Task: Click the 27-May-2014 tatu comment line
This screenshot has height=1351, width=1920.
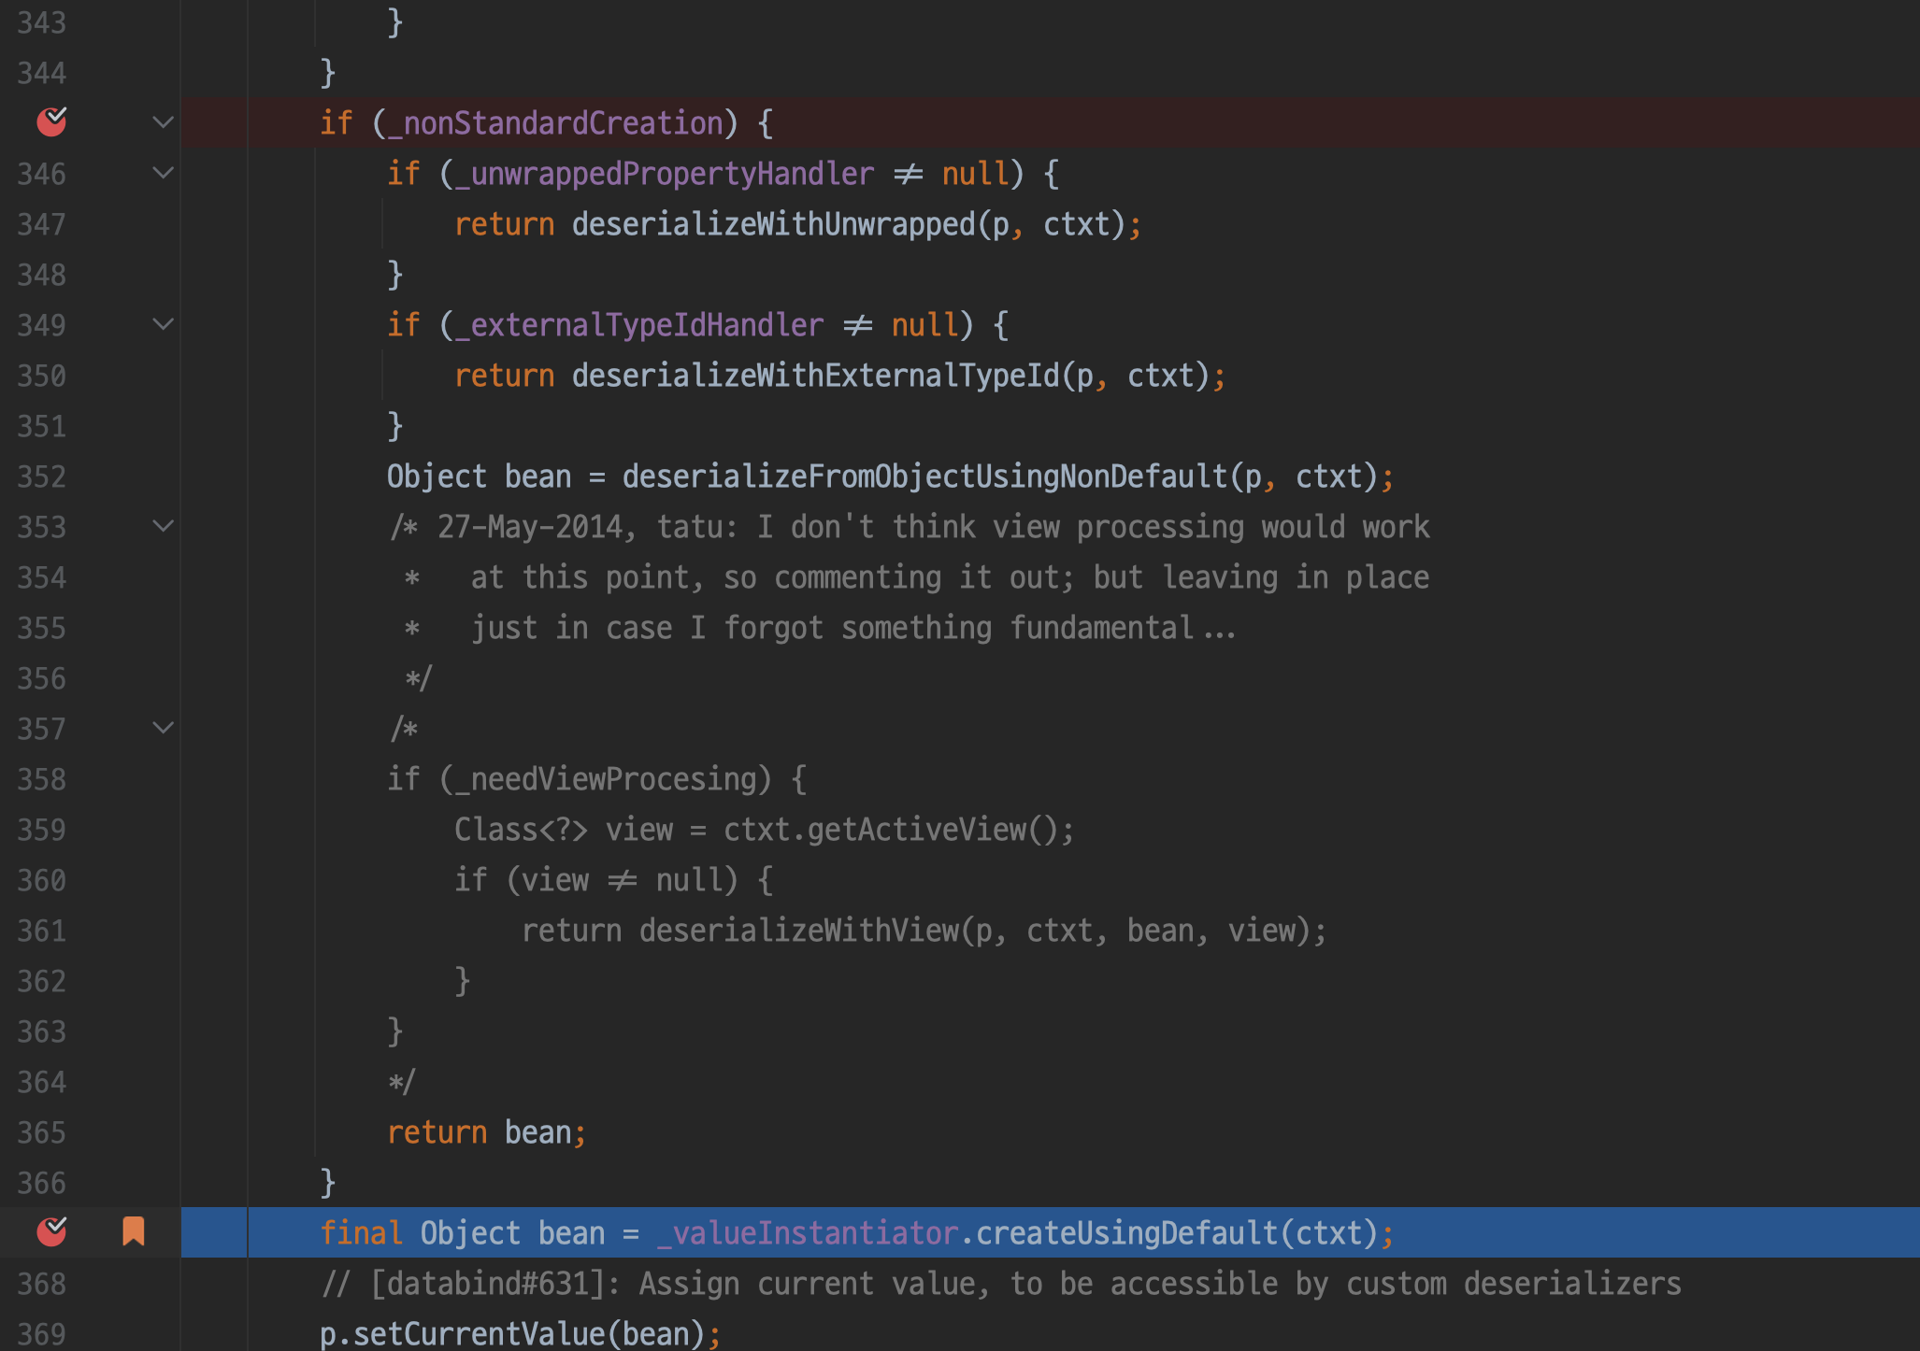Action: tap(909, 527)
